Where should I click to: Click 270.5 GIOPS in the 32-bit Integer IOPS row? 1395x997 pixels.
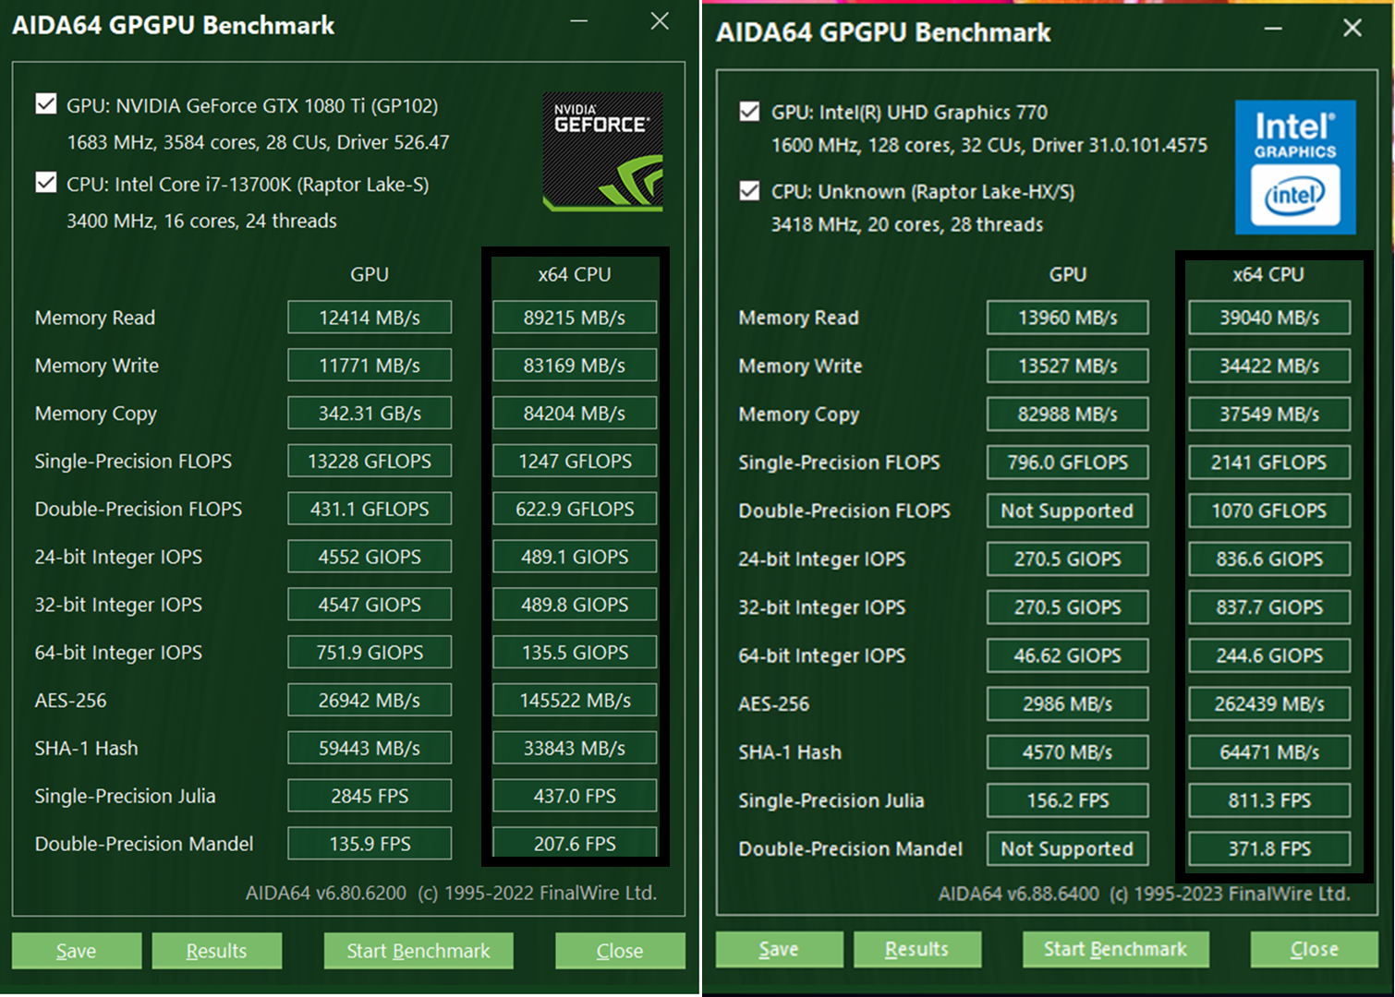[x=1068, y=607]
